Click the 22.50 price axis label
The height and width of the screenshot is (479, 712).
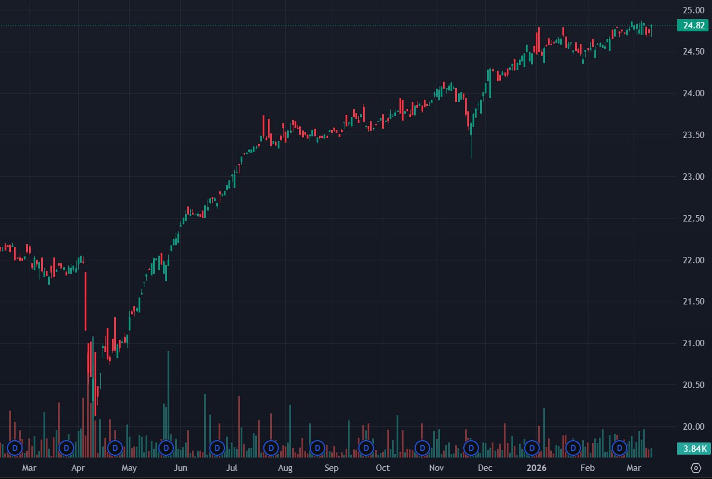(x=693, y=219)
